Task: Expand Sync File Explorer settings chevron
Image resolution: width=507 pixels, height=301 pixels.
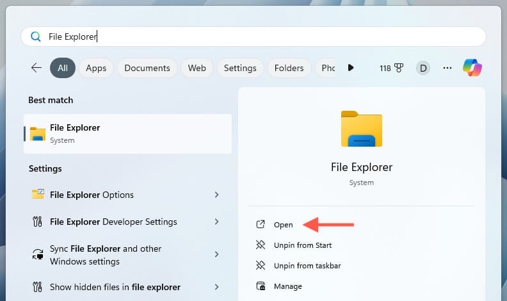Action: (216, 254)
